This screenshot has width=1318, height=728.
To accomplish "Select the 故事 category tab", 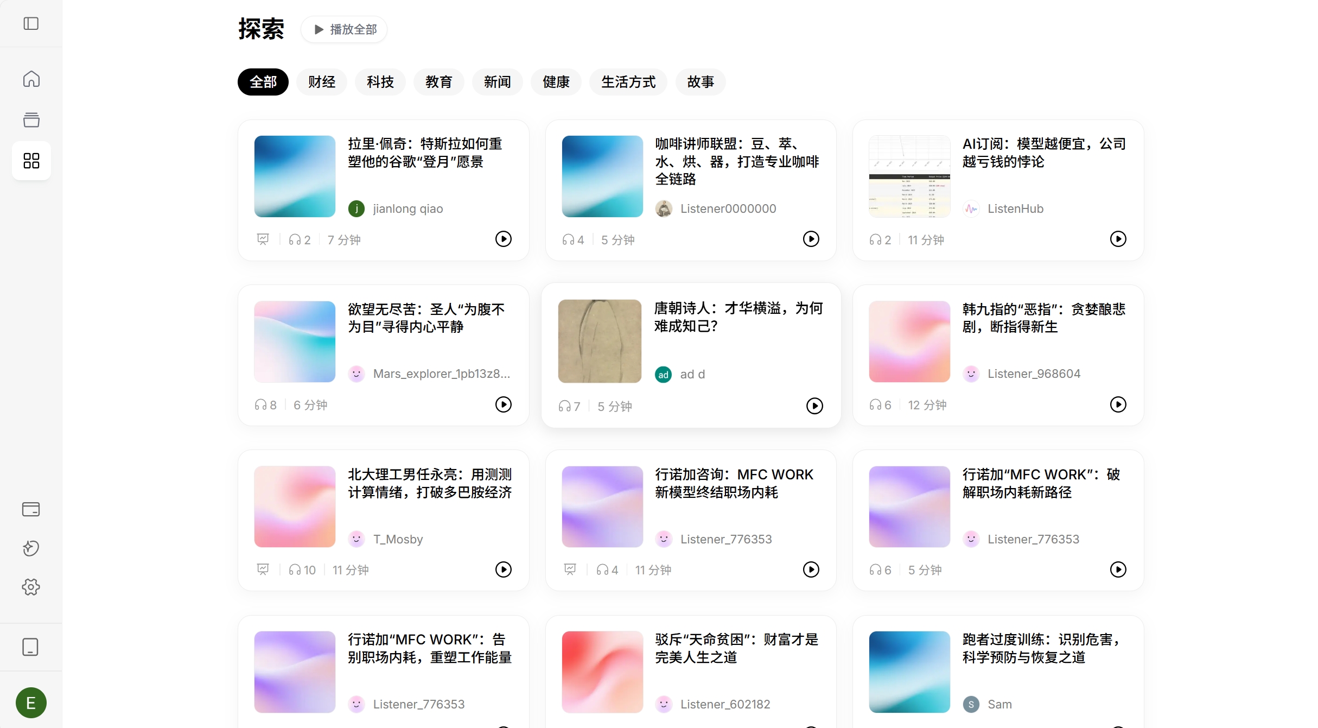I will point(701,82).
